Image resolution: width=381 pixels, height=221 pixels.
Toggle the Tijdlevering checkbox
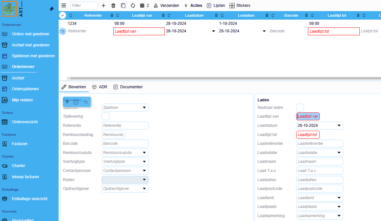(105, 116)
